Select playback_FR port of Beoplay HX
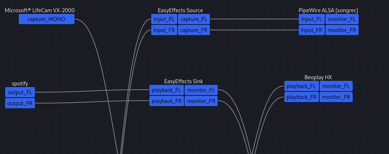 point(301,97)
